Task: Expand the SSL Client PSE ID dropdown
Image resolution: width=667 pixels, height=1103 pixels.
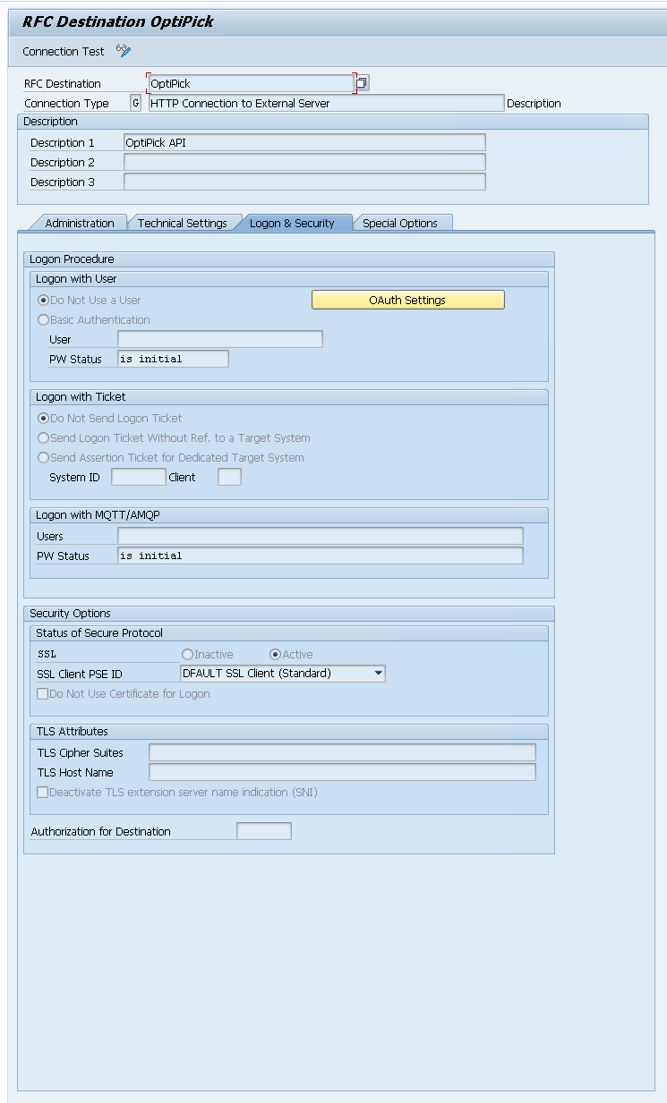Action: pos(379,674)
